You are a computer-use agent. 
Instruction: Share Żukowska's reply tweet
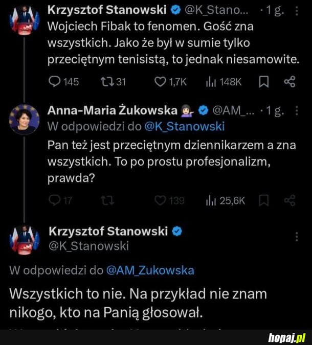click(x=289, y=200)
